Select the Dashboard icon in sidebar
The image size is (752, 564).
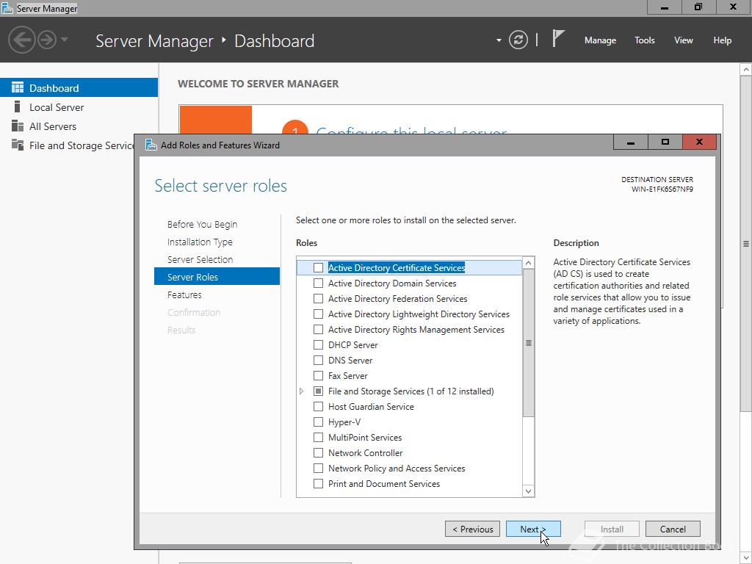pos(18,88)
